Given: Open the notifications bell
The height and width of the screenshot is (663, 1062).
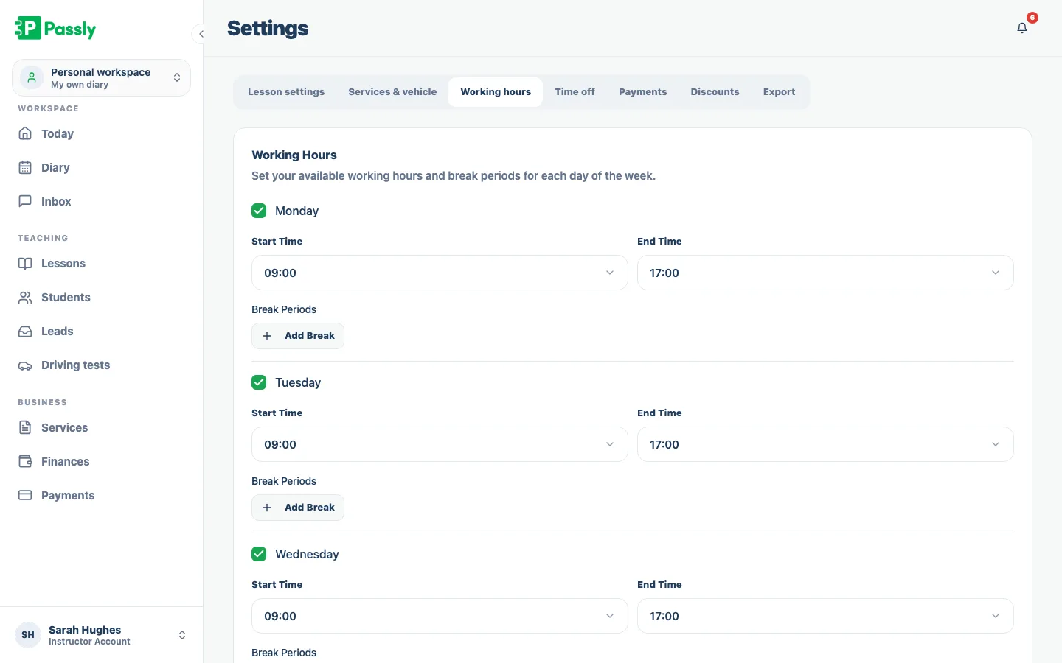Looking at the screenshot, I should (x=1022, y=28).
